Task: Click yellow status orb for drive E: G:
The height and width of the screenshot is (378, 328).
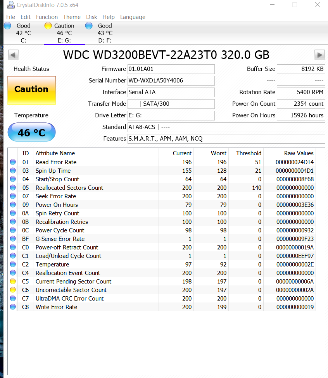Action: tap(48, 26)
